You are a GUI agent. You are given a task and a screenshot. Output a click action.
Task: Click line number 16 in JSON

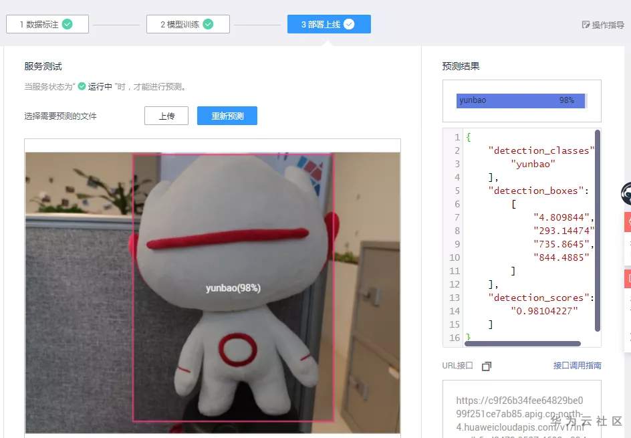click(455, 337)
